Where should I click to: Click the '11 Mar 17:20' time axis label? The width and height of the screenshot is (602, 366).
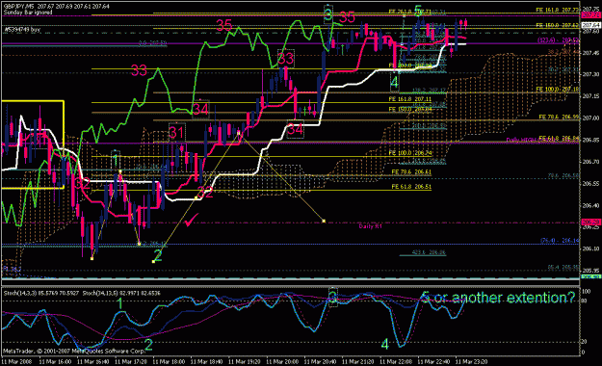131,361
